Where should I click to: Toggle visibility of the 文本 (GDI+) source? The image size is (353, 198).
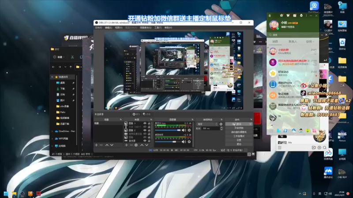pos(145,127)
